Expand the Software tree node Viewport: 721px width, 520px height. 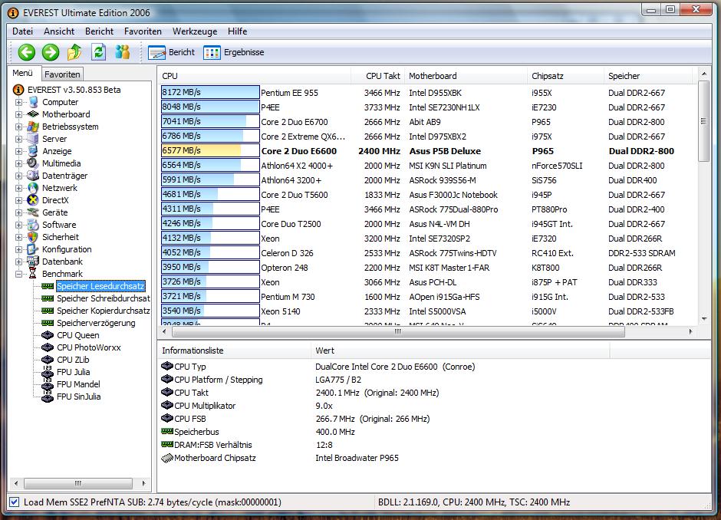19,225
